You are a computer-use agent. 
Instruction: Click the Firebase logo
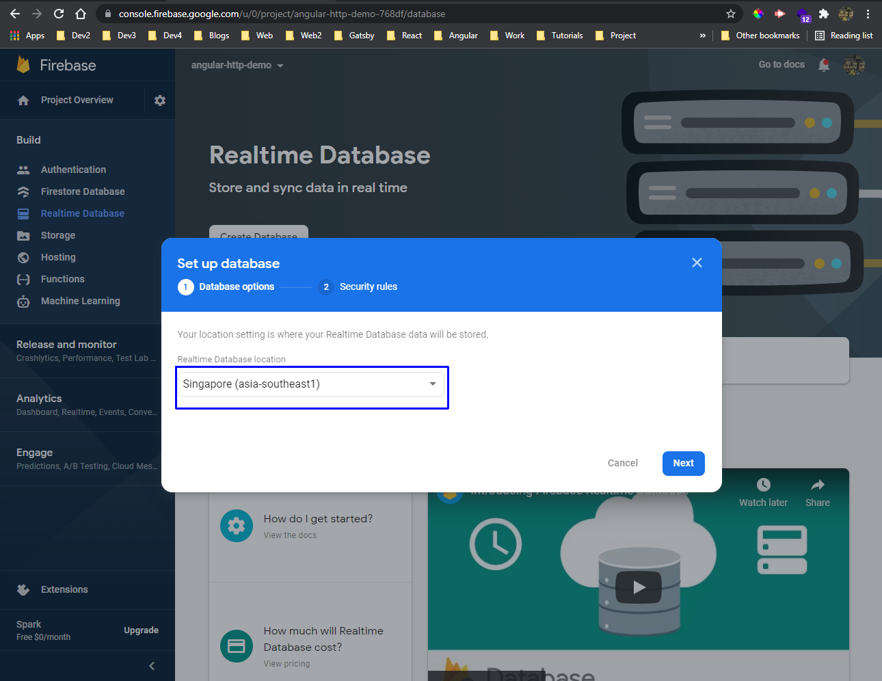click(x=56, y=65)
